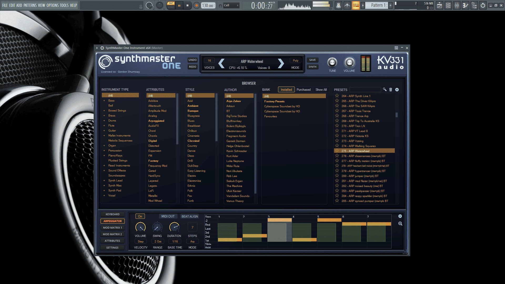
Task: Favorite the 268 - ARP Trance Arp star
Action: [x=337, y=116]
